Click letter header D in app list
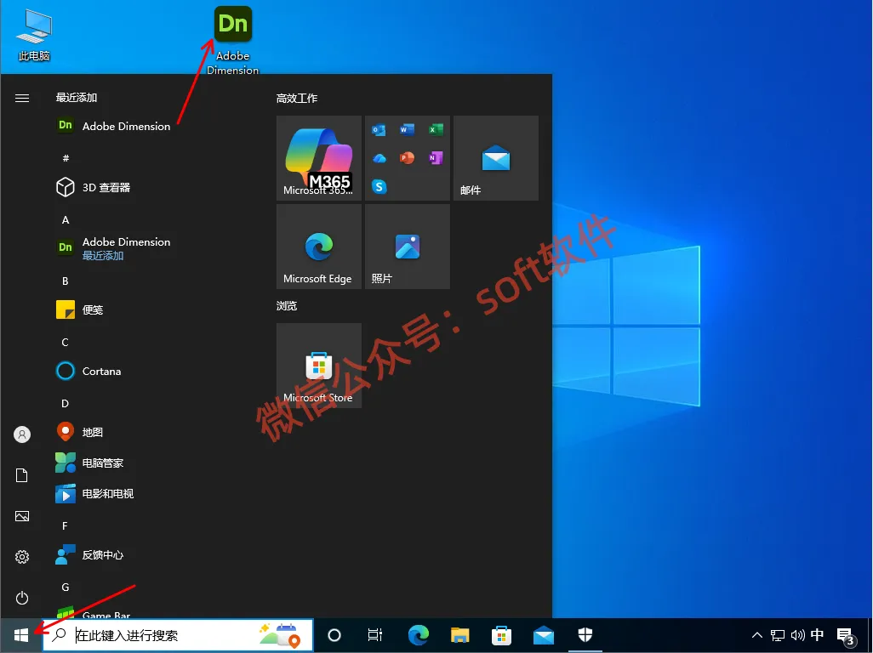Viewport: 873px width, 653px height. [66, 403]
